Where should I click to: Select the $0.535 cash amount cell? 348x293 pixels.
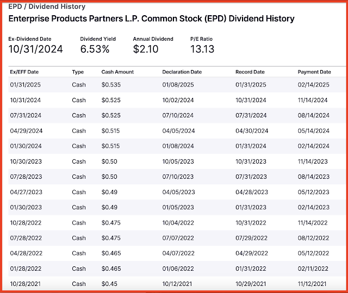111,85
